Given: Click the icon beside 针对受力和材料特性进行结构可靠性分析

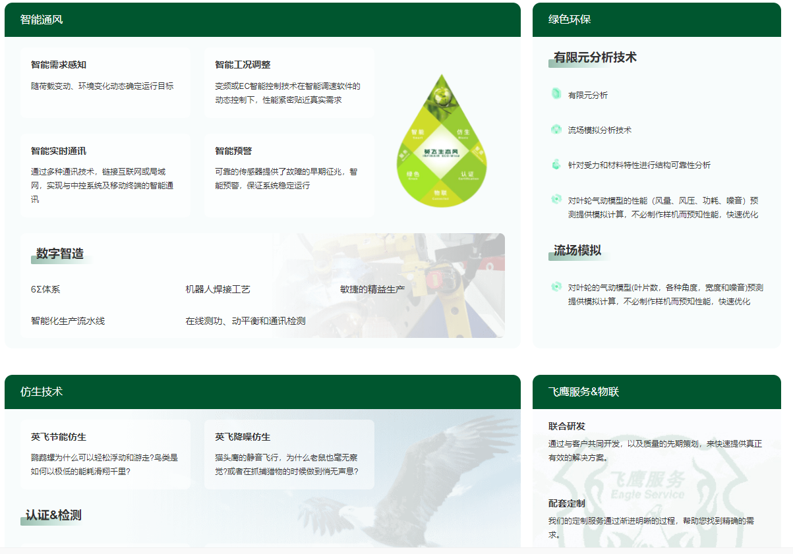Looking at the screenshot, I should click(556, 165).
